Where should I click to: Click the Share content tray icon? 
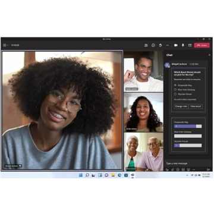(x=190, y=45)
